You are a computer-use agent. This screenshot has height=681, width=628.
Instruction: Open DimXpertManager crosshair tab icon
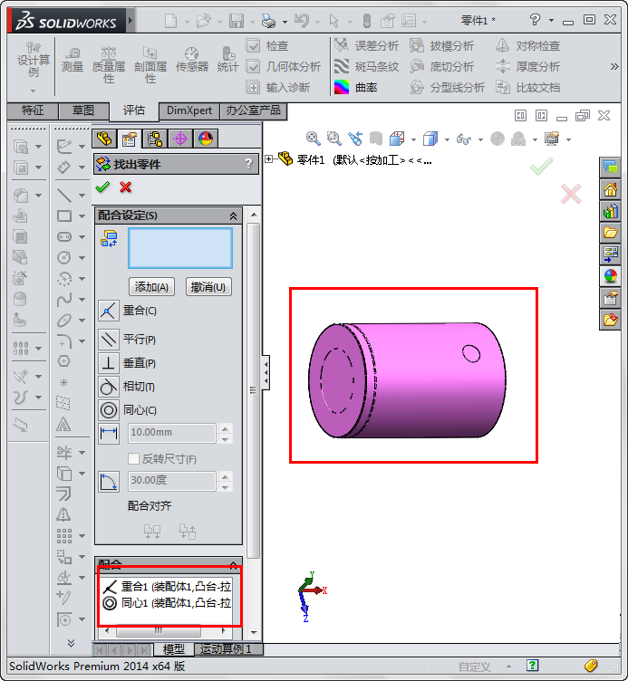[180, 139]
